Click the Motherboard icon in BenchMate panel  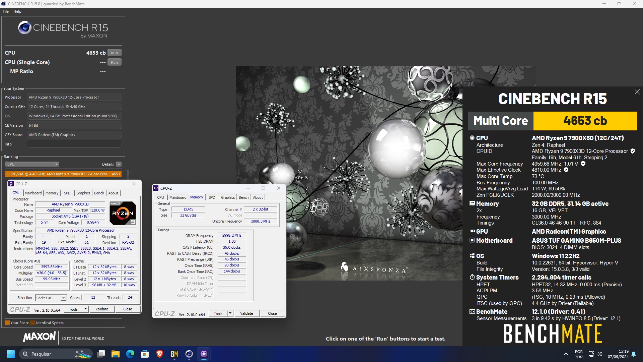[472, 240]
